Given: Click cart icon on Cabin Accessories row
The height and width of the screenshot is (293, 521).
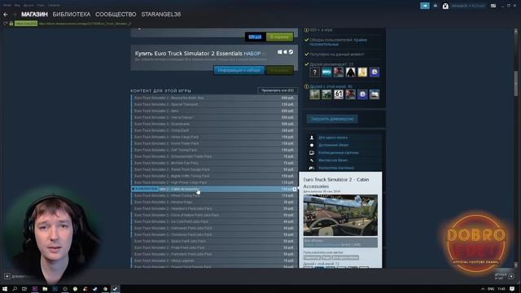Looking at the screenshot, I should 295,189.
